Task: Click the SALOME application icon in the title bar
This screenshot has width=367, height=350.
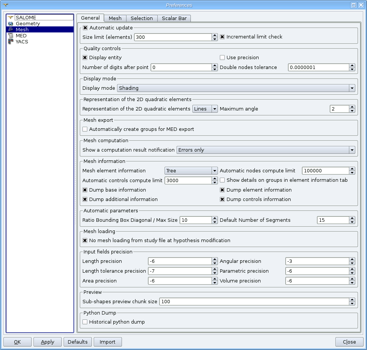Action: pyautogui.click(x=6, y=5)
